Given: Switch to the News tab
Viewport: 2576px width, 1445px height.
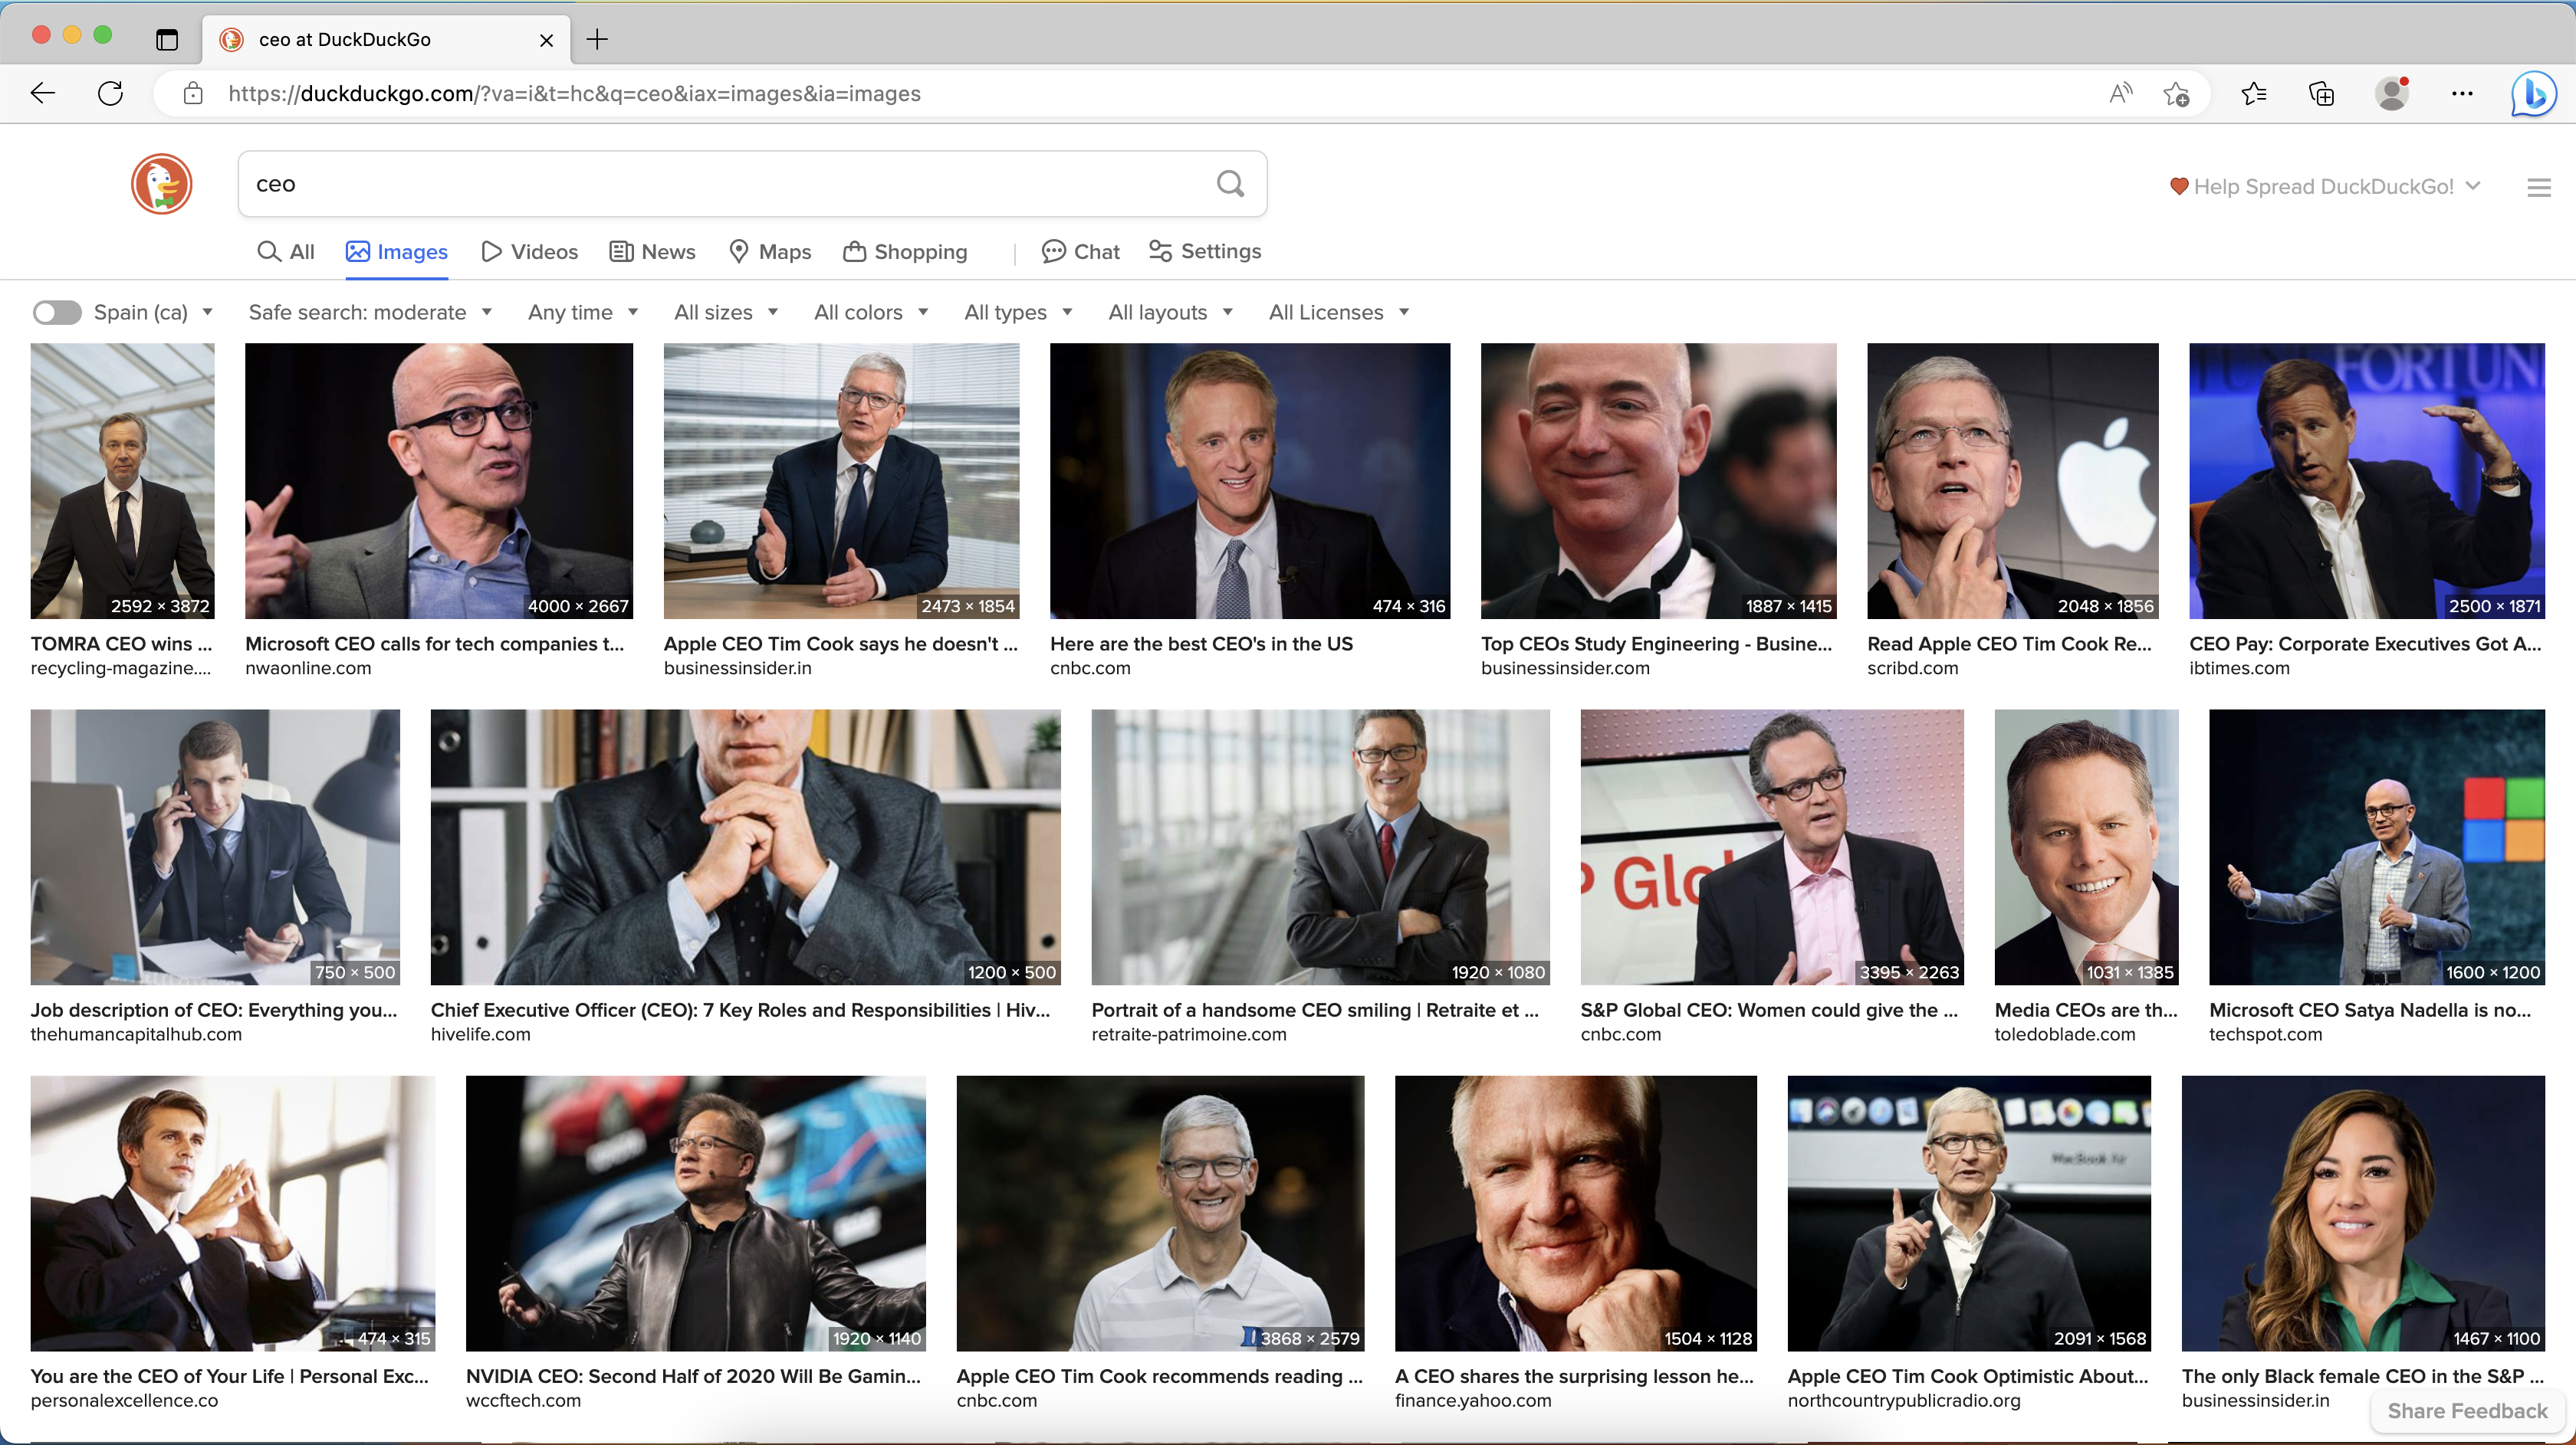Looking at the screenshot, I should pos(652,252).
